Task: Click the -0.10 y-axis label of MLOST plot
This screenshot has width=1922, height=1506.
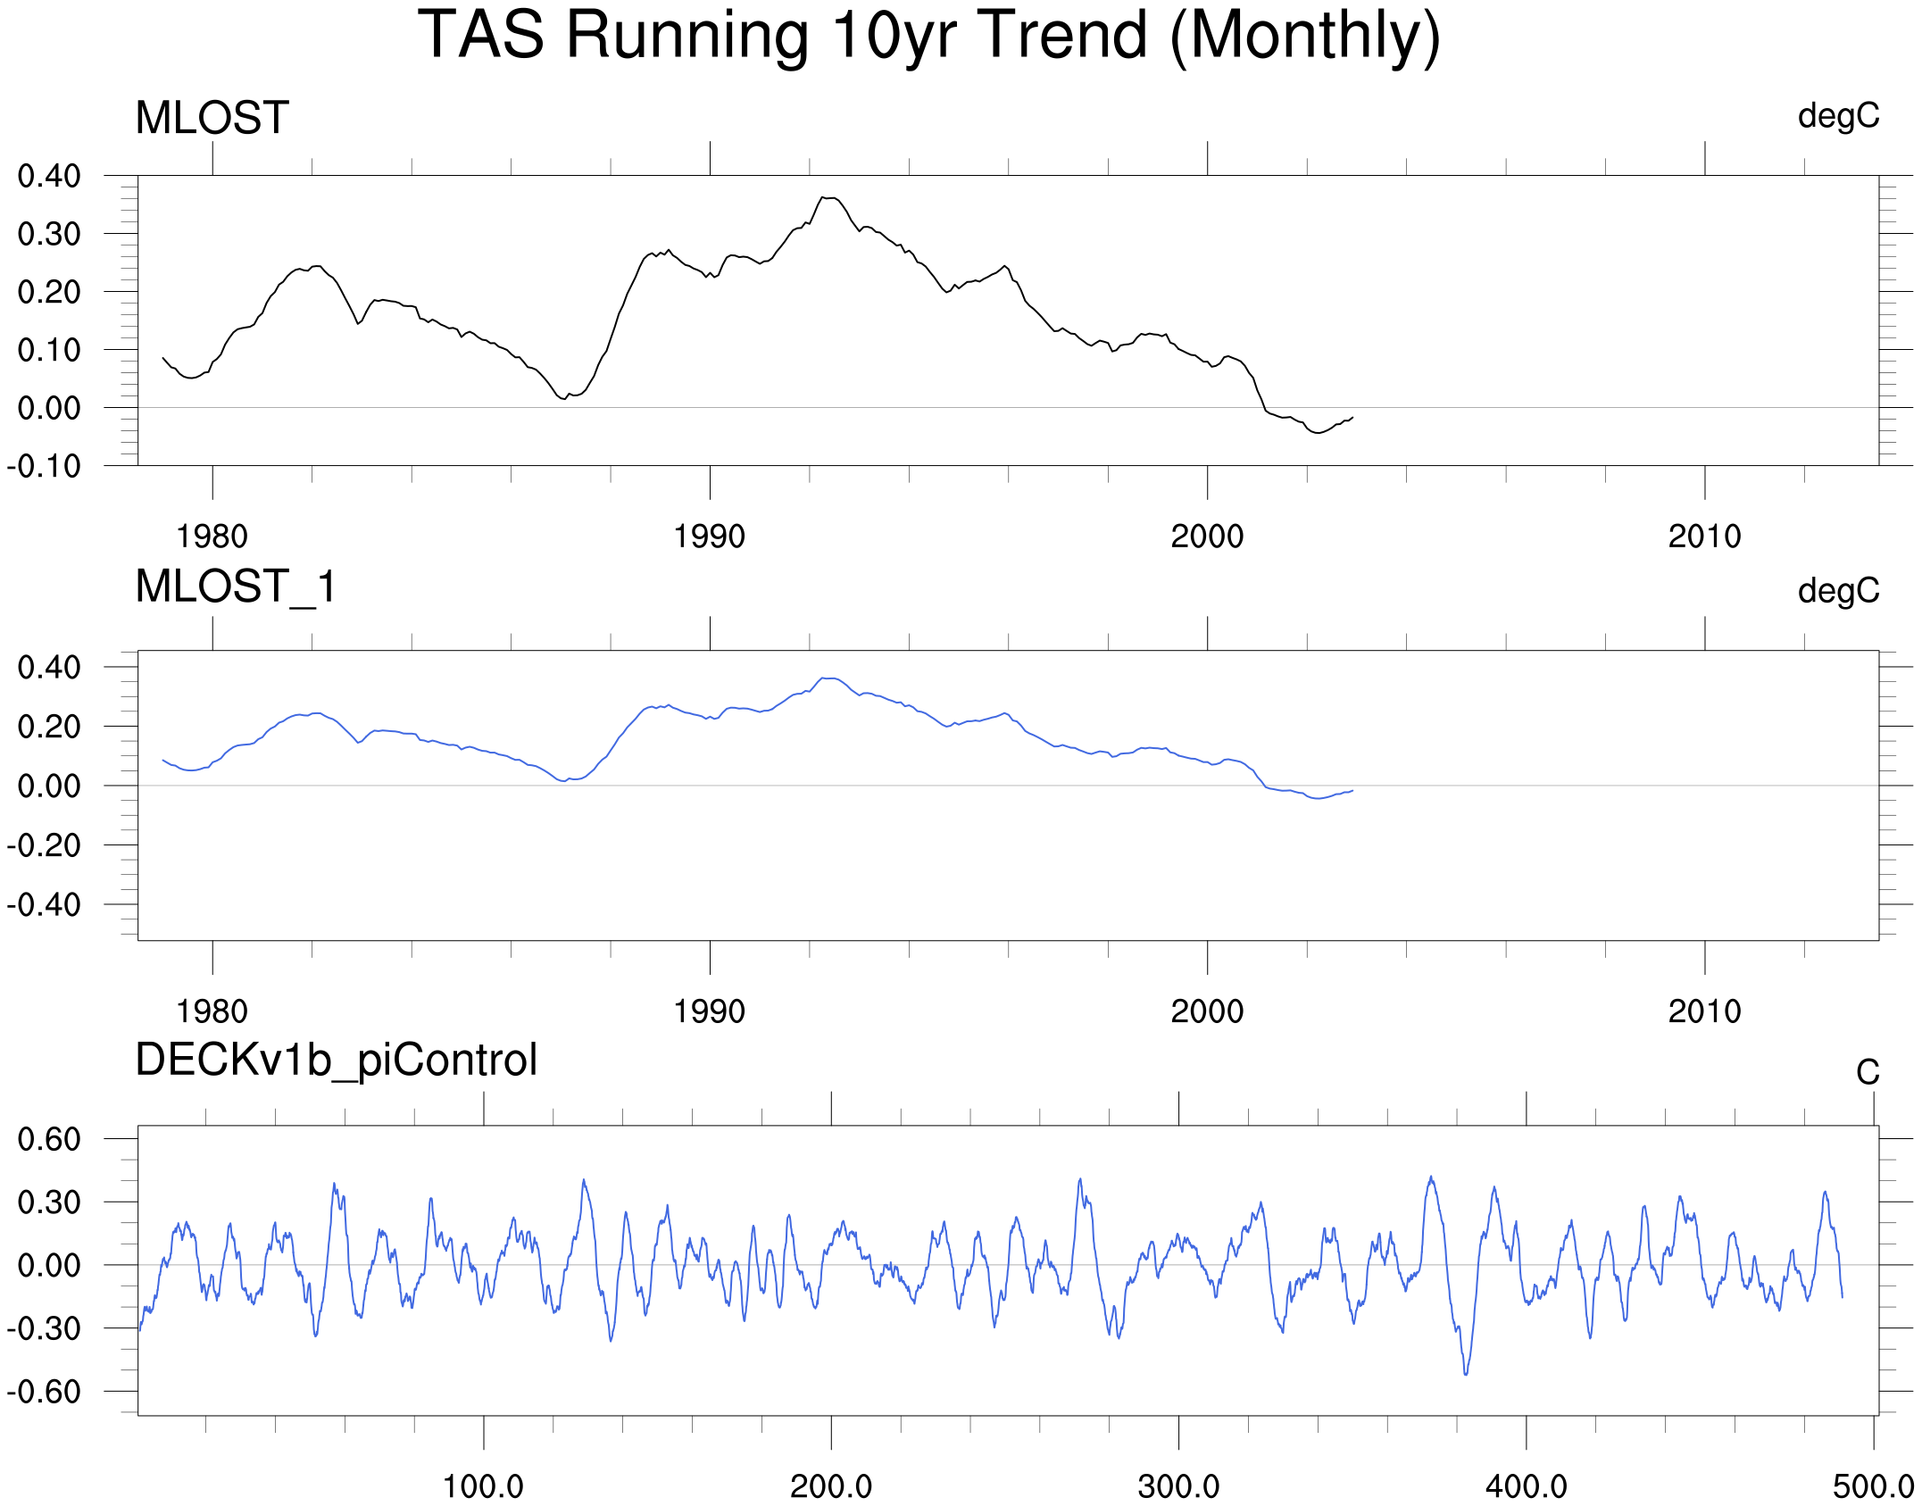Action: (44, 466)
